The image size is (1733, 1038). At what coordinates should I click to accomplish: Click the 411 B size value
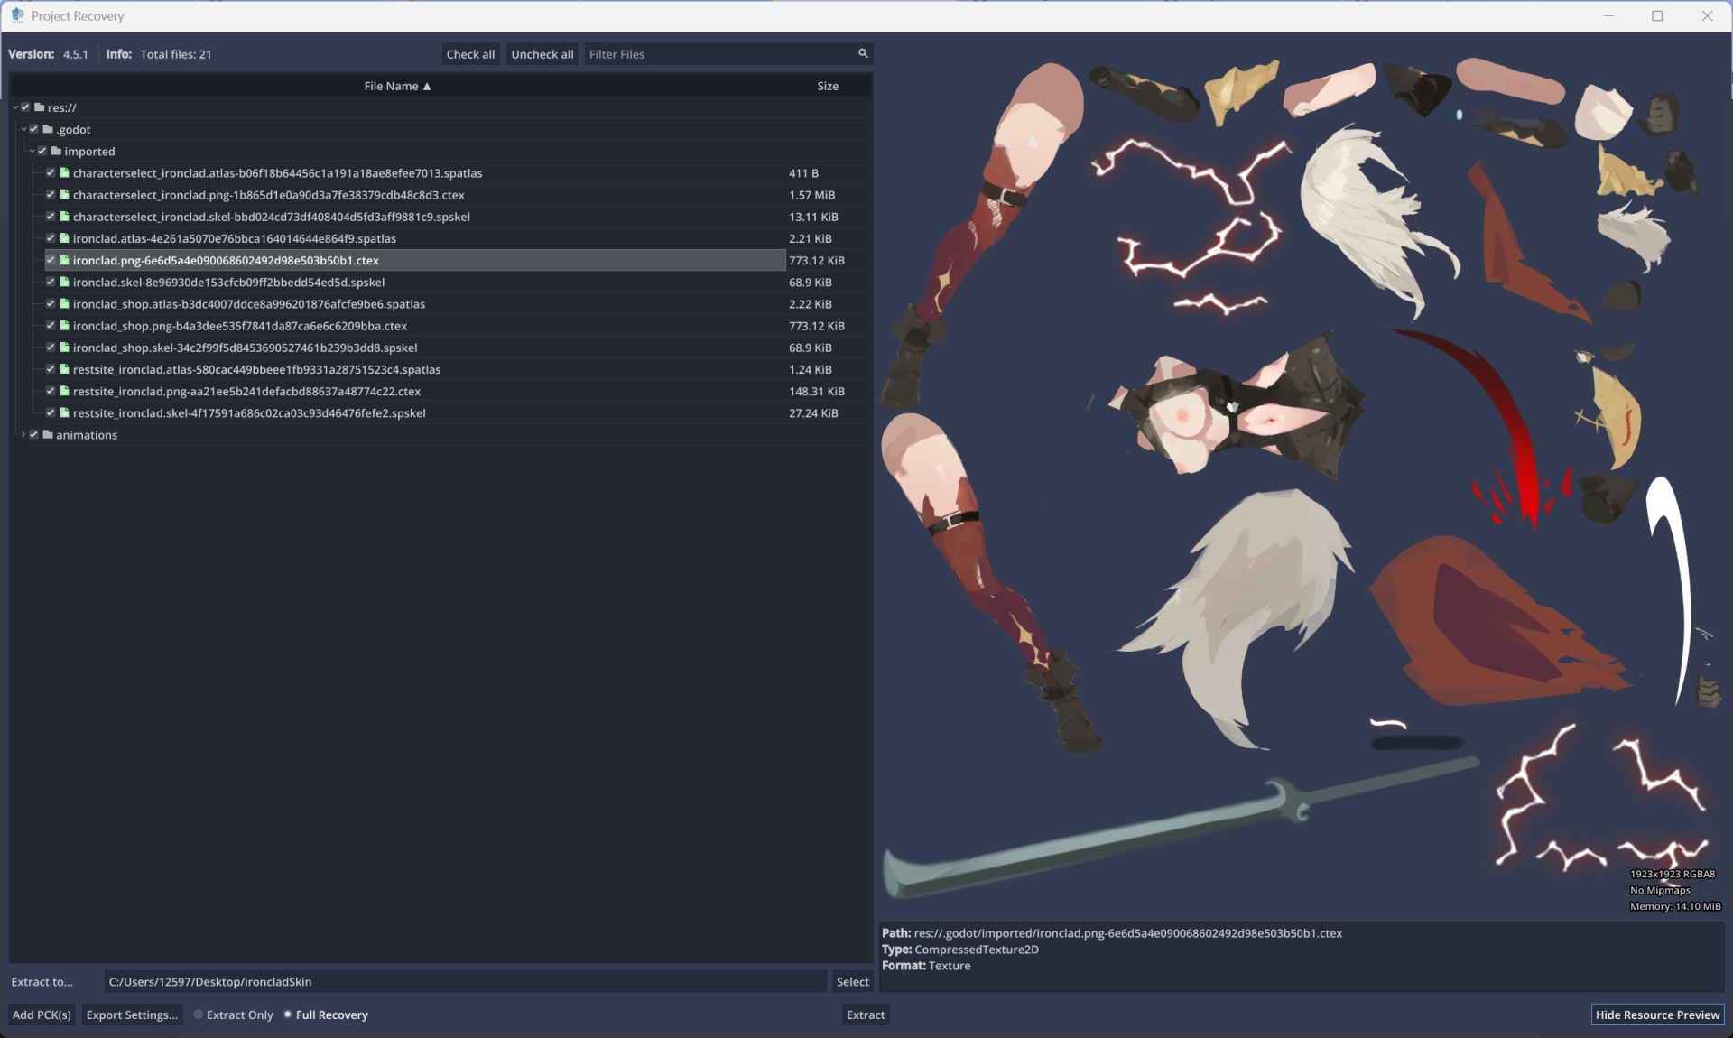click(803, 172)
